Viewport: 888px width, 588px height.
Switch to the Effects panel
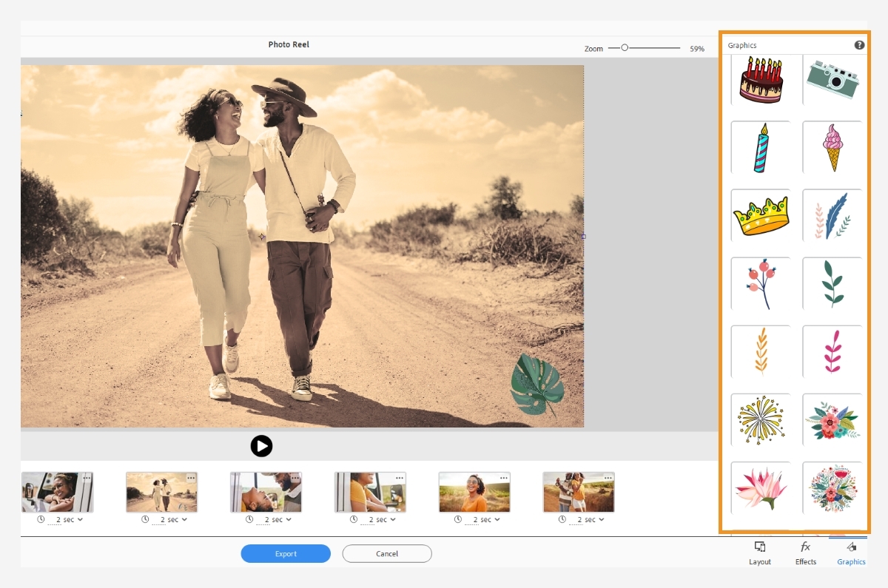(x=806, y=553)
